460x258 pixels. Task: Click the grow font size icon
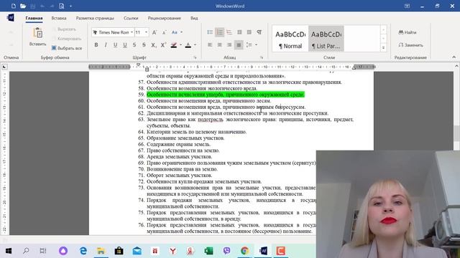pos(155,32)
